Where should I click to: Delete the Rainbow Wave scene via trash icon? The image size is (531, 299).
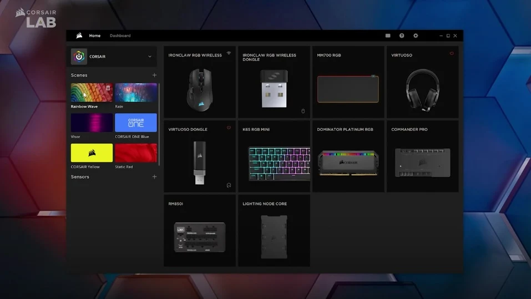pos(108,88)
